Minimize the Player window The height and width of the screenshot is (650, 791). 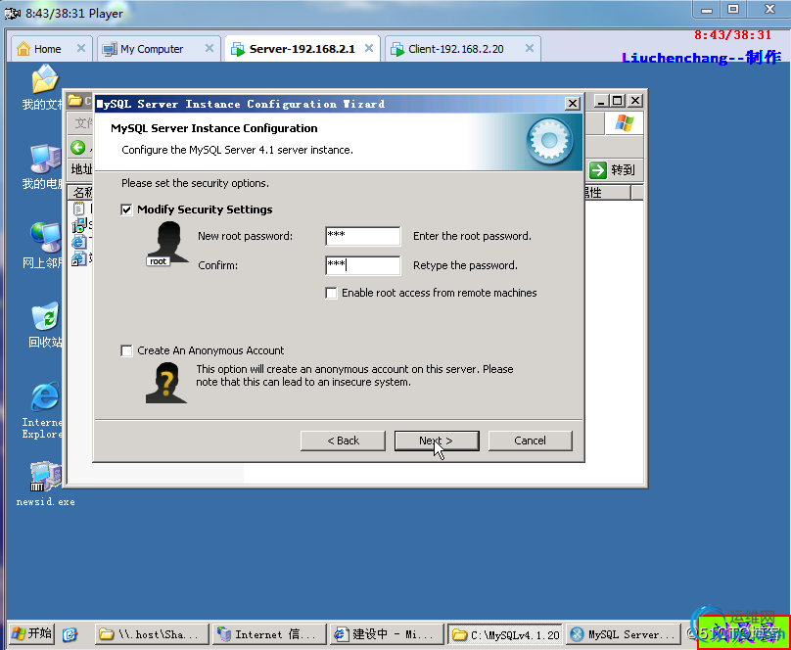pos(707,9)
